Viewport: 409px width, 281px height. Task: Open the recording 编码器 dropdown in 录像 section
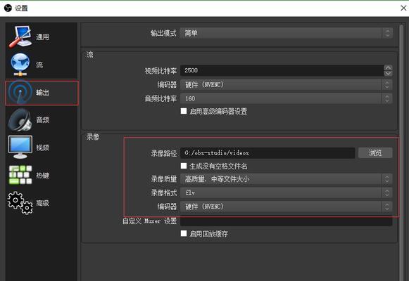pos(286,207)
